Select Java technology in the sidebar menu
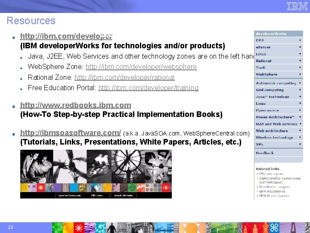Image resolution: width=310 pixels, height=233 pixels. 279,97
